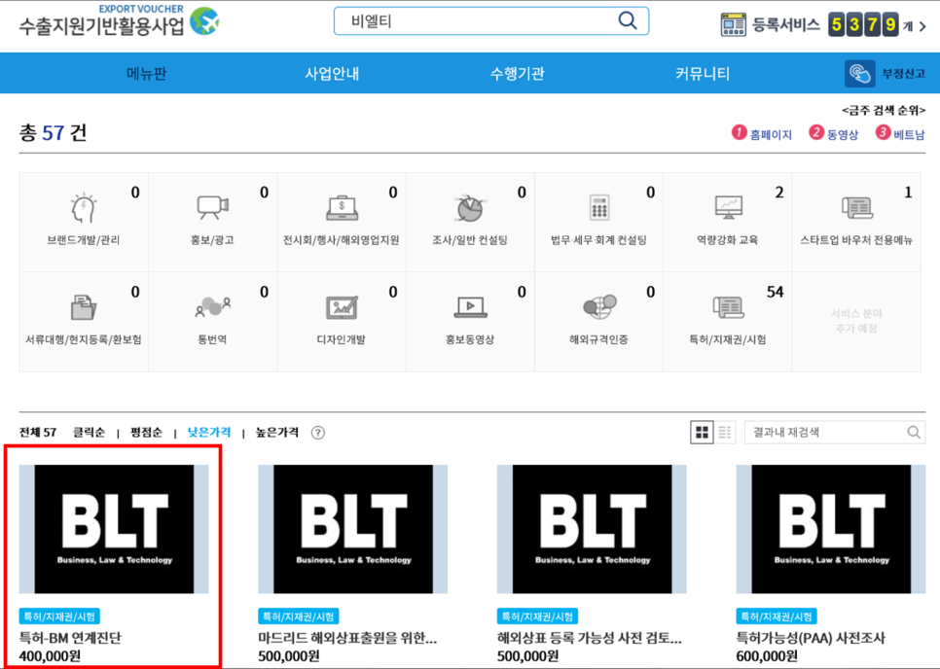Screen dimensions: 940x669
Task: Select the 법무·세무·회계 컨설팅 calculator icon
Action: tap(598, 208)
